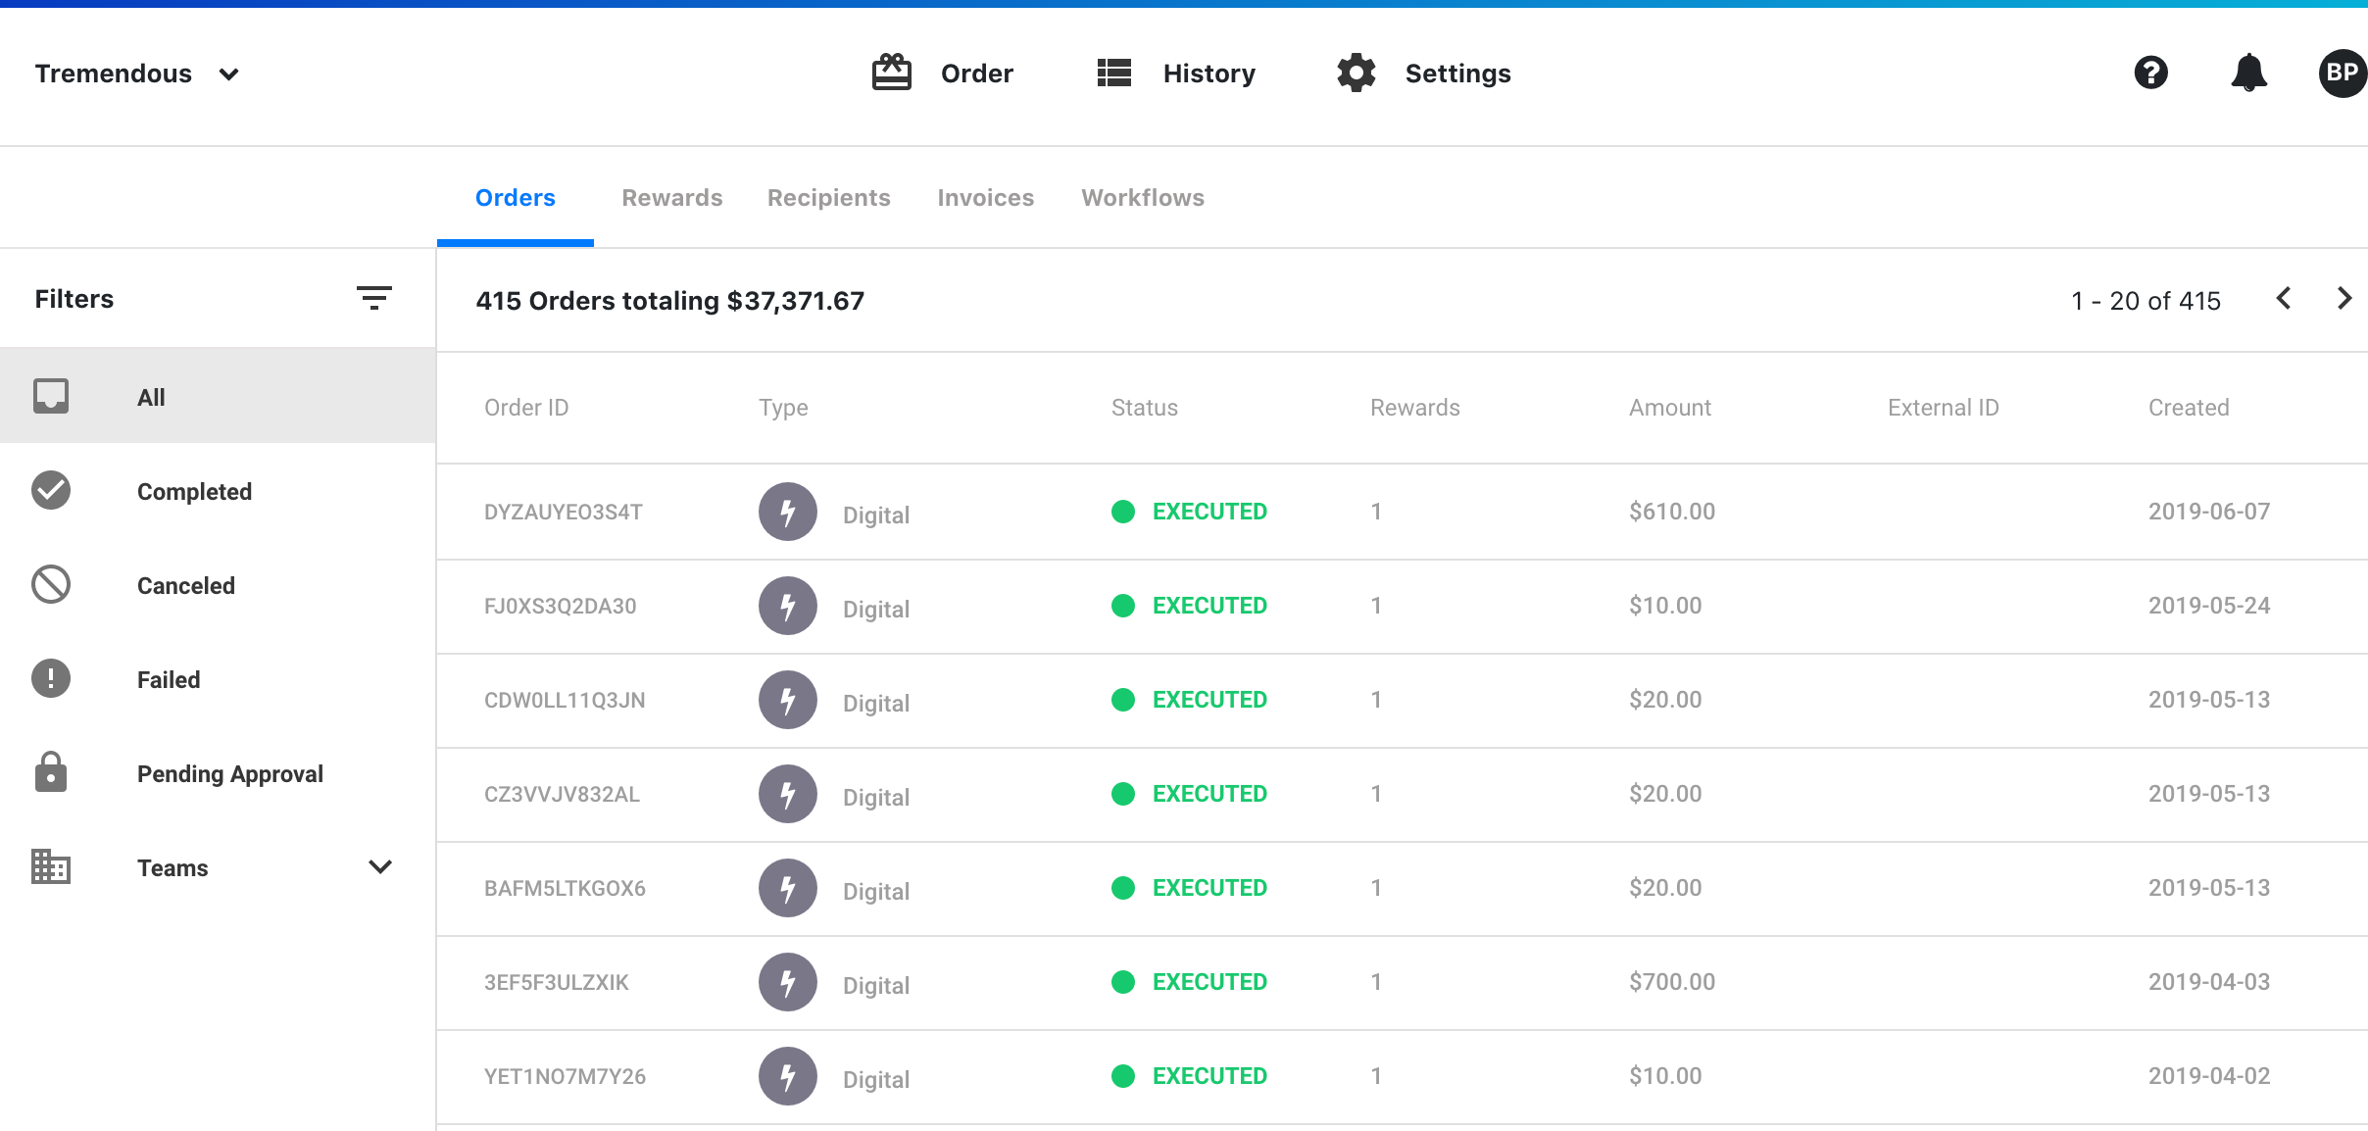Click the 415 Orders totaling summary
2368x1131 pixels.
point(670,301)
